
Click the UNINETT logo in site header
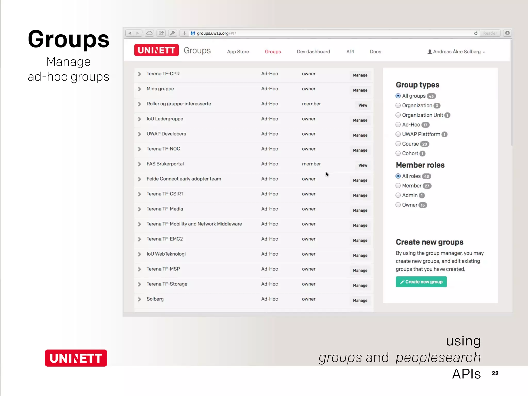pyautogui.click(x=156, y=50)
